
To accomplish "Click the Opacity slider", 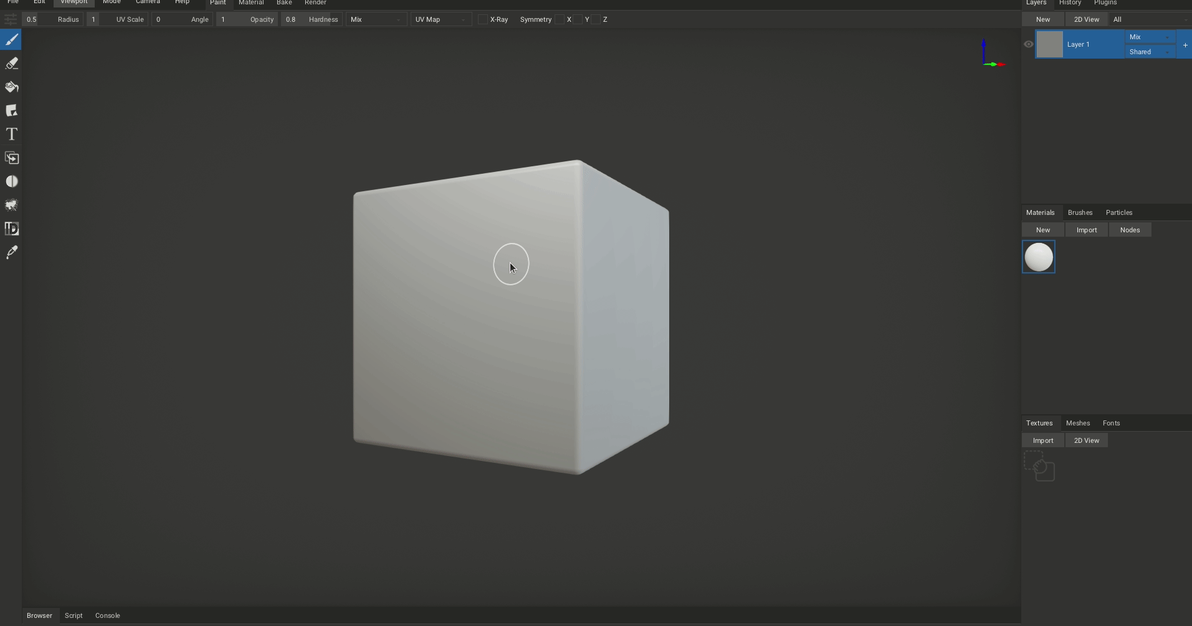I will pos(247,19).
